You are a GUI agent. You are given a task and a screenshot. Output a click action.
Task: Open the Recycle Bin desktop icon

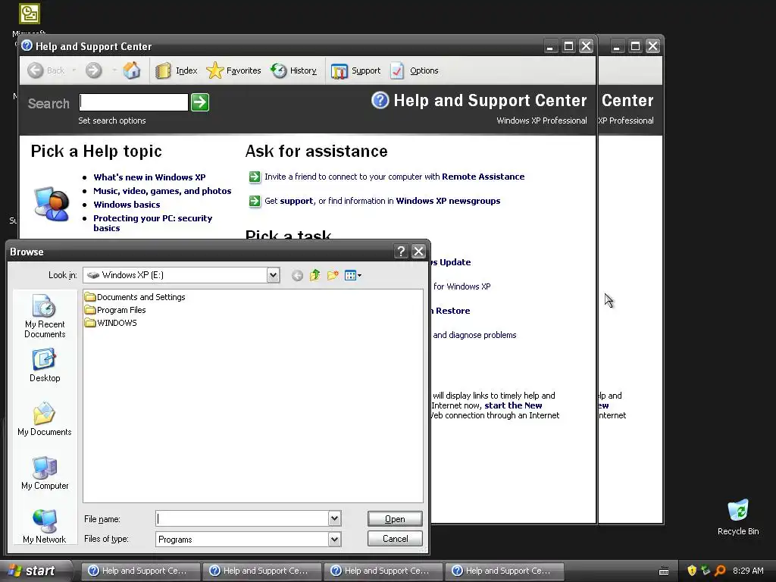click(738, 517)
